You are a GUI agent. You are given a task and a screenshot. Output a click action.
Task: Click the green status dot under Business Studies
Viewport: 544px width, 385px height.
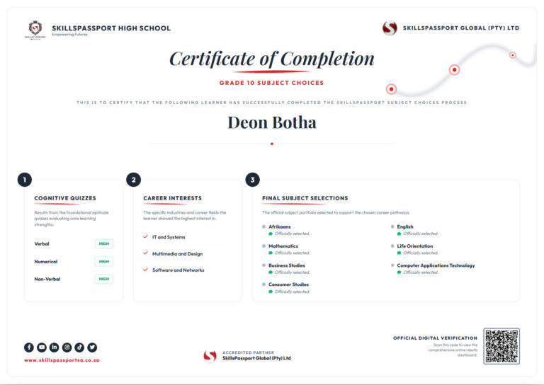(271, 272)
